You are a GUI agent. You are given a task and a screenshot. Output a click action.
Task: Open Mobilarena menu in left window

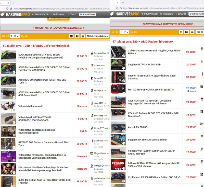click(57, 14)
